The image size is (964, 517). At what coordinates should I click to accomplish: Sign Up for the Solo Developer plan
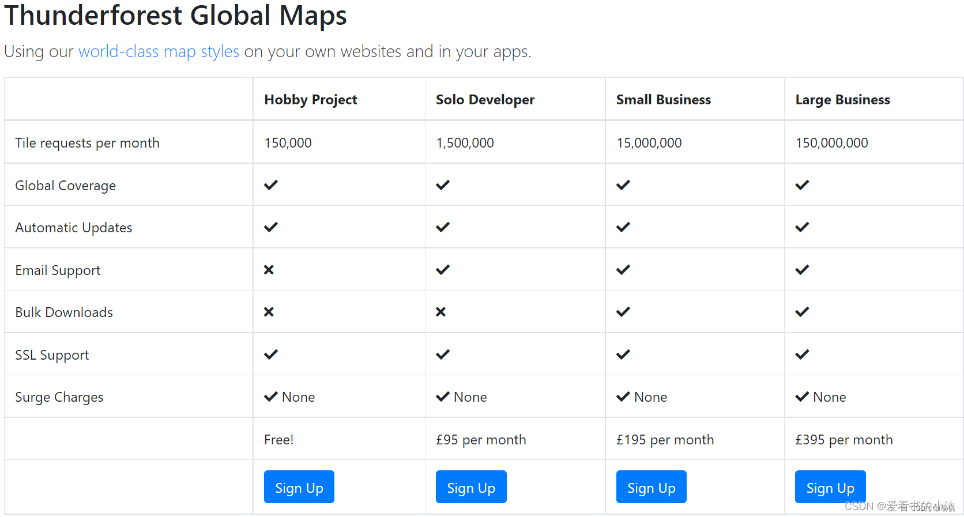(471, 487)
